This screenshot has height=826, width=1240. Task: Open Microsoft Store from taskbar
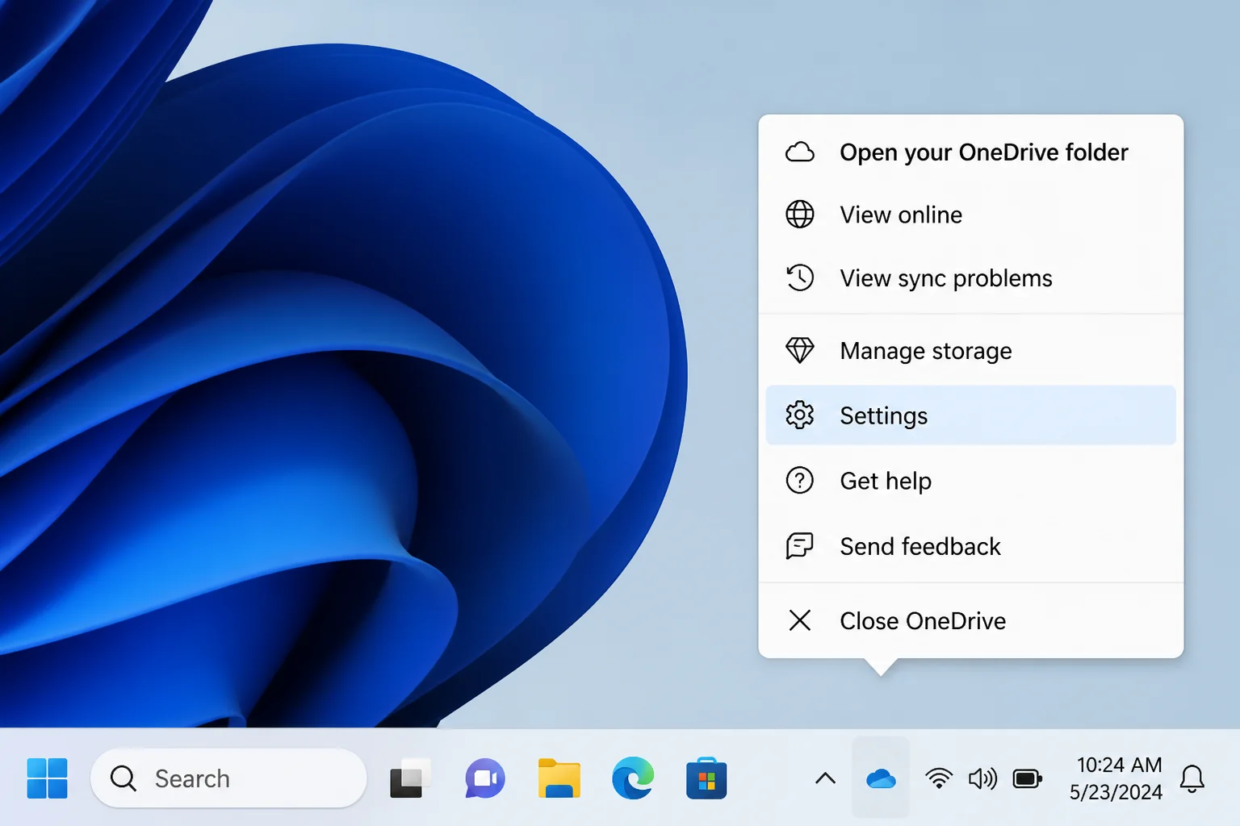[706, 778]
